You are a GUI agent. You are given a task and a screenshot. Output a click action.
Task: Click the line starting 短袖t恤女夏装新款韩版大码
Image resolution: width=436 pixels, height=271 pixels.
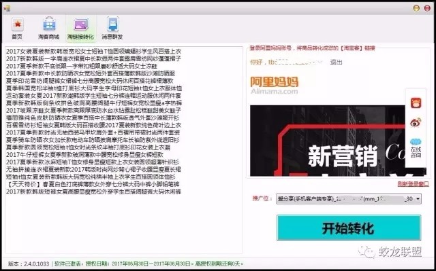[x=91, y=177]
